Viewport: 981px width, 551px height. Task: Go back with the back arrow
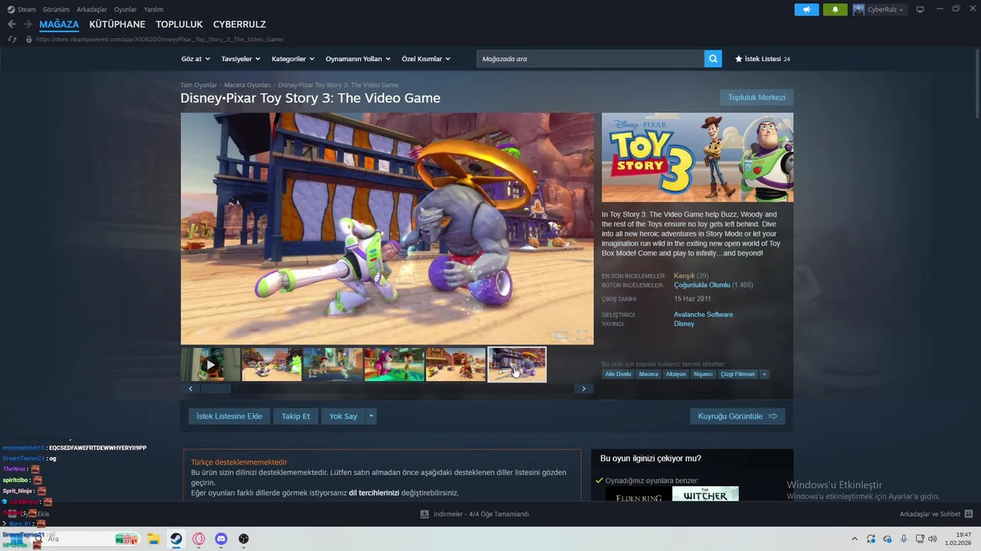(11, 24)
